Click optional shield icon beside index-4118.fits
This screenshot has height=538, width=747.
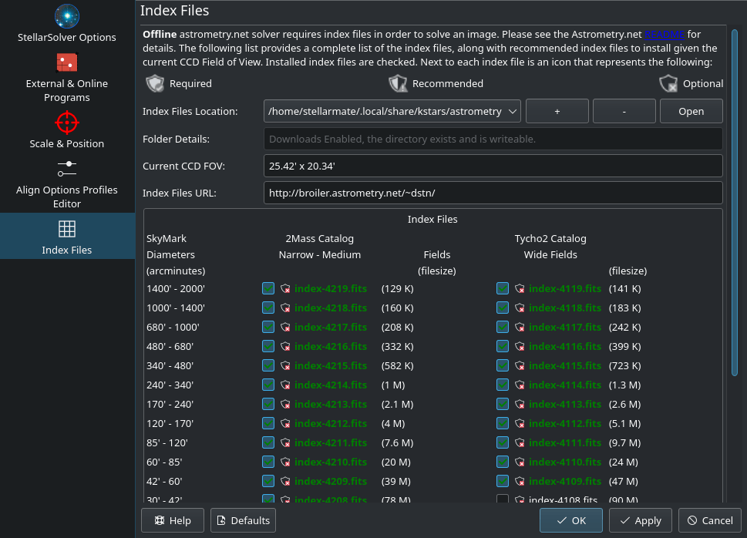[520, 308]
